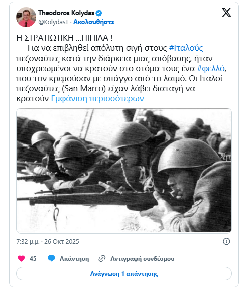Click the Theodoros Kolydas display name
The width and height of the screenshot is (252, 296).
coord(66,13)
